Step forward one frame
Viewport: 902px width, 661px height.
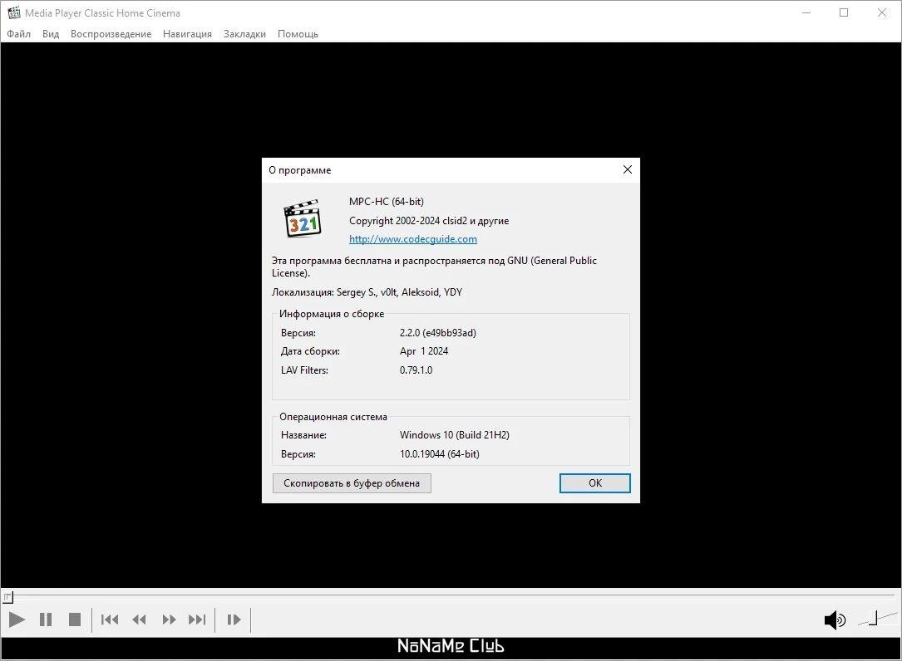pos(234,619)
